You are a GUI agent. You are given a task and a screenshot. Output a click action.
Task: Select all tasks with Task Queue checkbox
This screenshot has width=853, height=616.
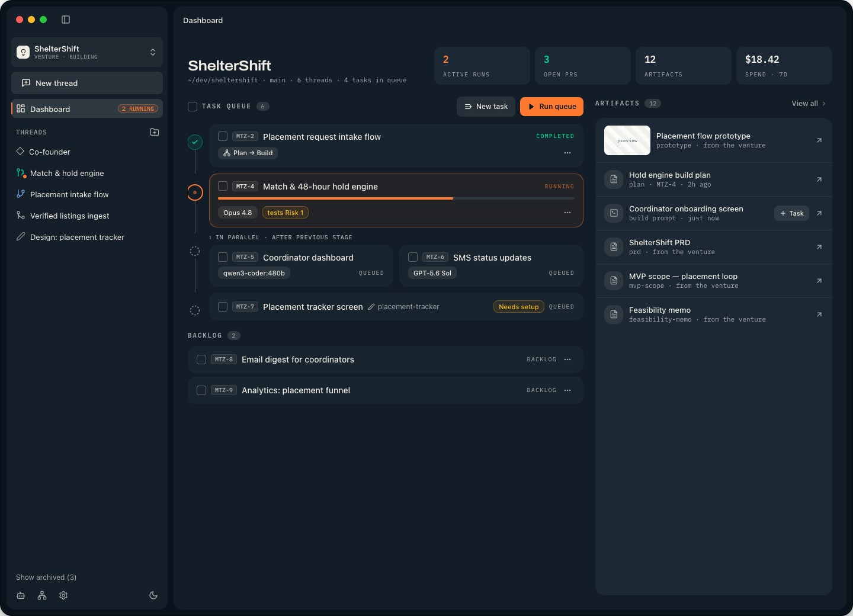tap(193, 107)
